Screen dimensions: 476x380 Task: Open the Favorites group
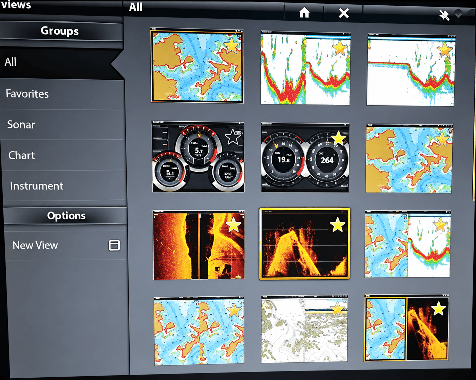click(x=62, y=94)
